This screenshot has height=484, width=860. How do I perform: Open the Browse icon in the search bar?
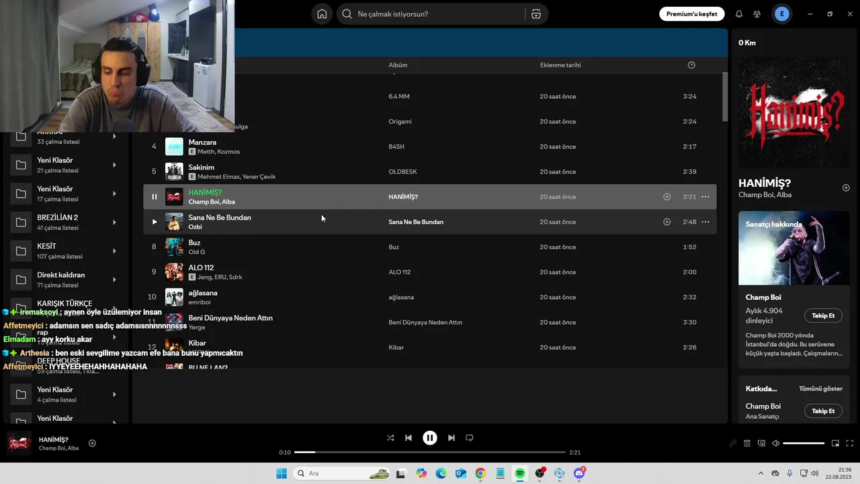[535, 14]
